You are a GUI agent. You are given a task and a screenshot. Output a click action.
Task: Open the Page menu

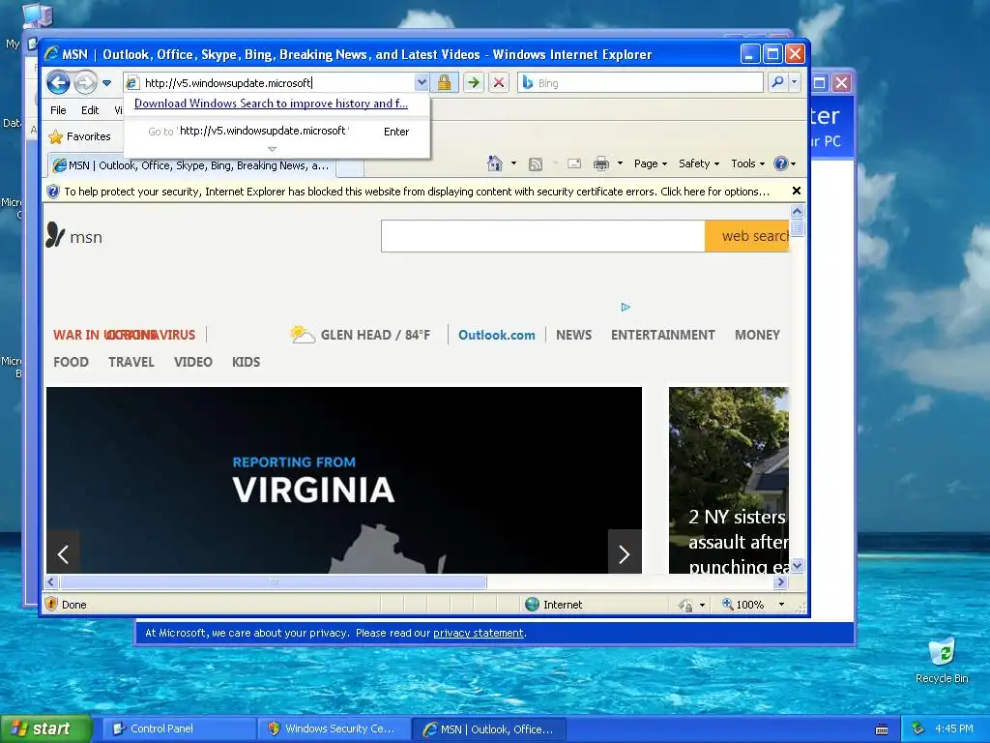pyautogui.click(x=651, y=163)
